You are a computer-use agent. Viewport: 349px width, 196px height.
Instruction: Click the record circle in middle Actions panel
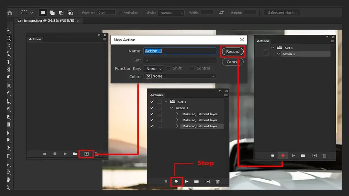[176, 182]
